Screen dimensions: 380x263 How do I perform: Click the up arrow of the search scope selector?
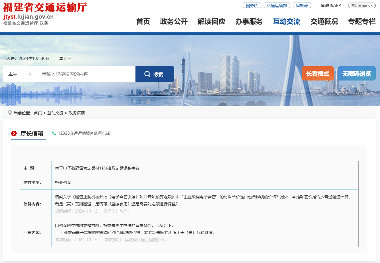pos(30,72)
